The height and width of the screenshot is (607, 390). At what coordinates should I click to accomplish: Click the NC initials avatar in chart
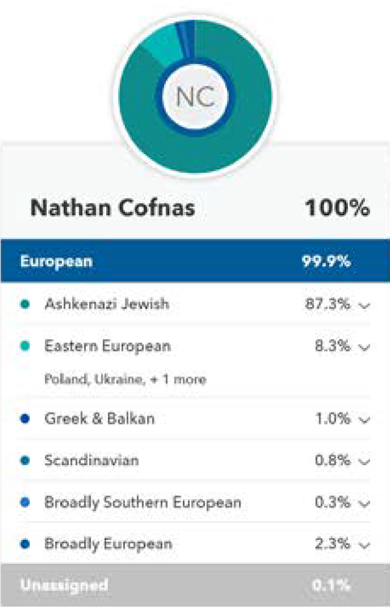click(x=196, y=96)
